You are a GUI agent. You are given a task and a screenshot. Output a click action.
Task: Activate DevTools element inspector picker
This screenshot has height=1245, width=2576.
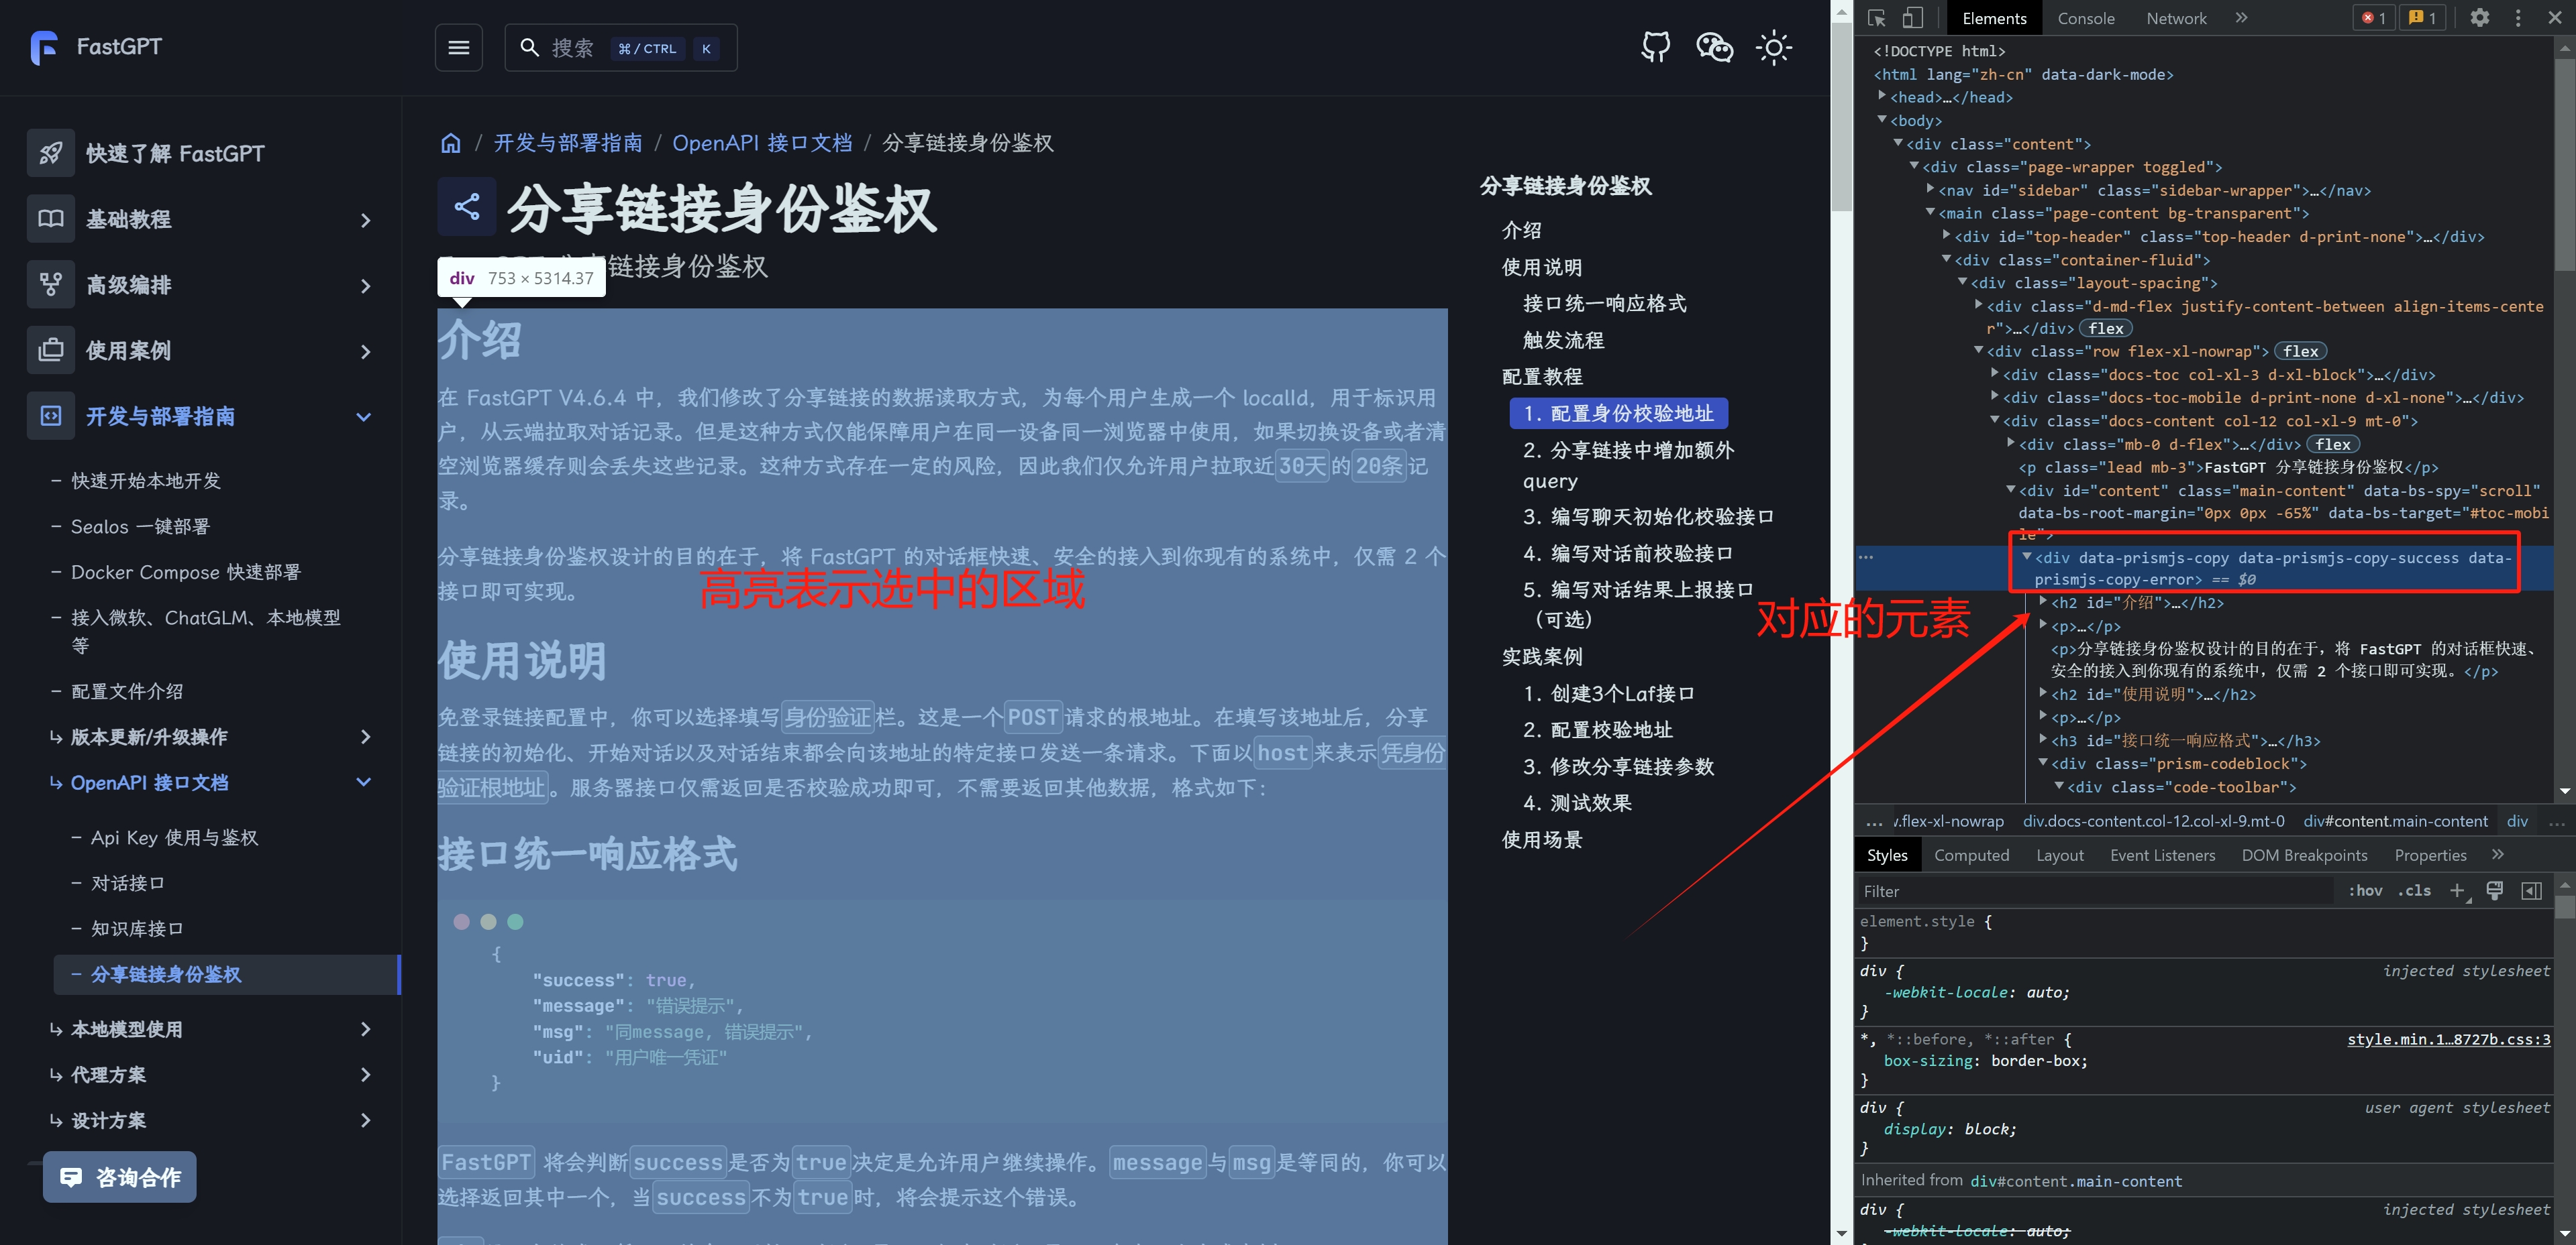1877,18
